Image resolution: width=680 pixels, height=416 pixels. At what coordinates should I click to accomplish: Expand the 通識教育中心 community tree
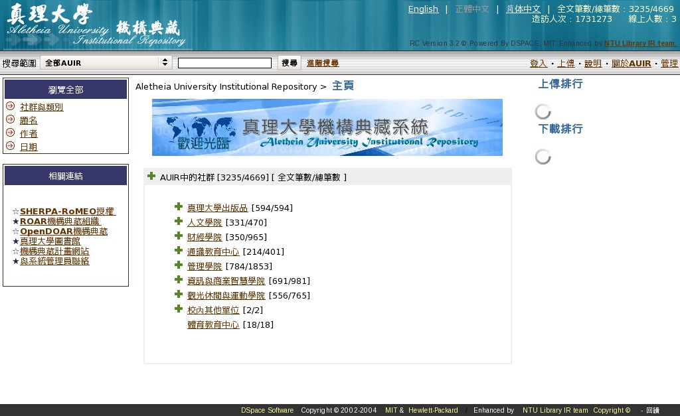178,251
